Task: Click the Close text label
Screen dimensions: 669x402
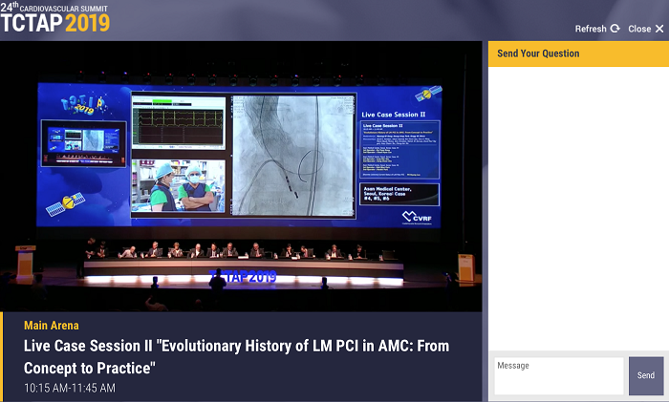Action: click(639, 29)
